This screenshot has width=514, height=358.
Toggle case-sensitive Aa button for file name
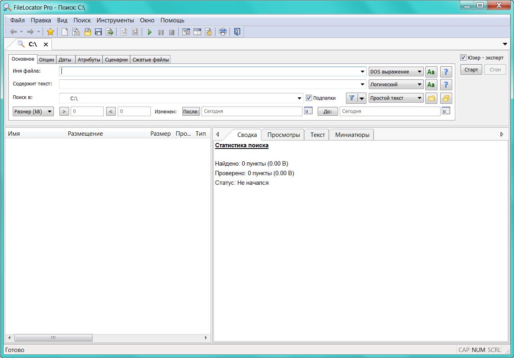point(431,72)
